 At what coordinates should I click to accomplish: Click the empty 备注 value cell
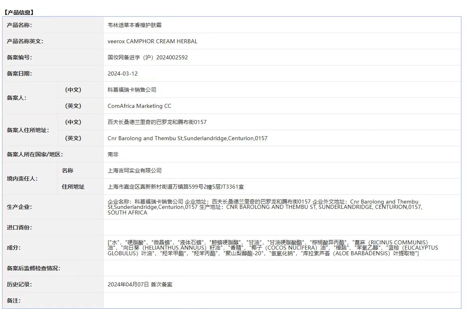[281, 301]
